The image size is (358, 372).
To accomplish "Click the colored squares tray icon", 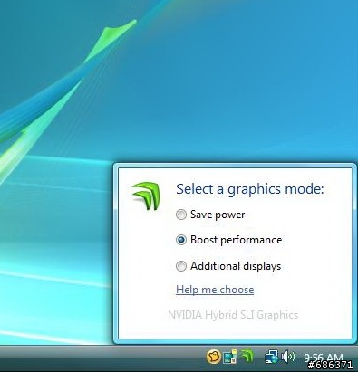I will coord(230,357).
